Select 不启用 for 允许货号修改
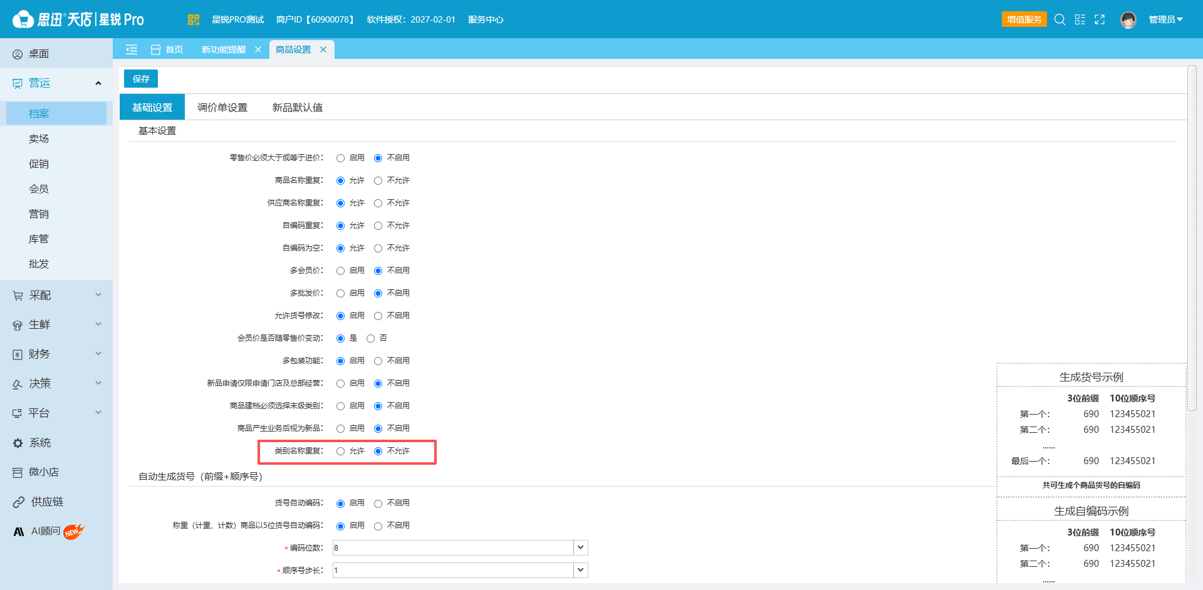The height and width of the screenshot is (590, 1203). click(378, 316)
